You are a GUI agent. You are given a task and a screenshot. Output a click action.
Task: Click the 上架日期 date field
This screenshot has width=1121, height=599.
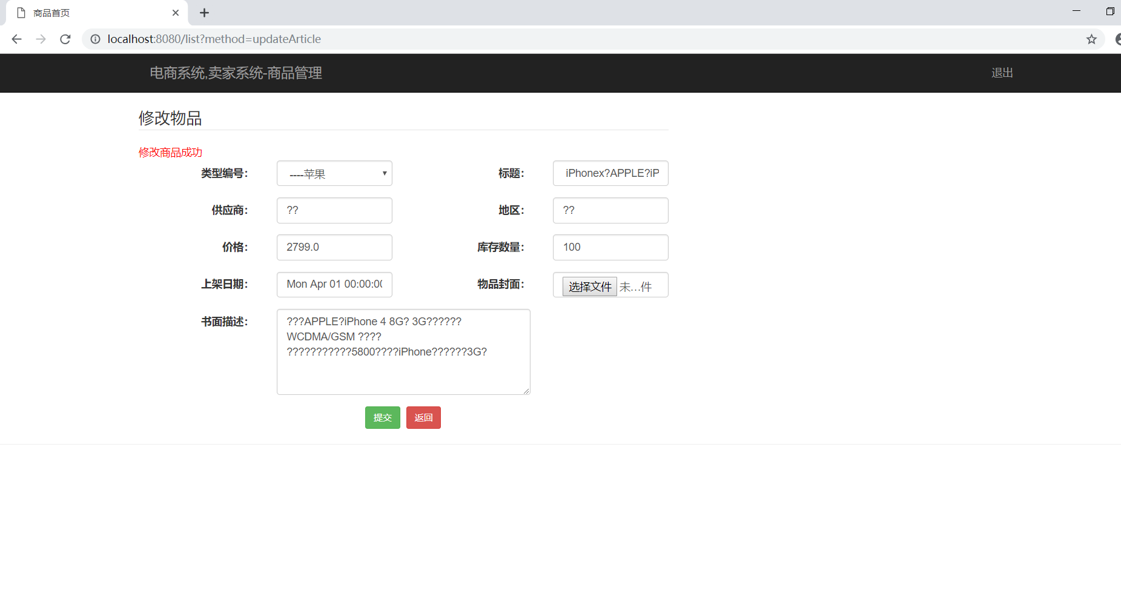tap(334, 284)
